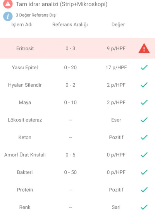Tap the blue info icon
155x211 pixels.
coord(8,16)
